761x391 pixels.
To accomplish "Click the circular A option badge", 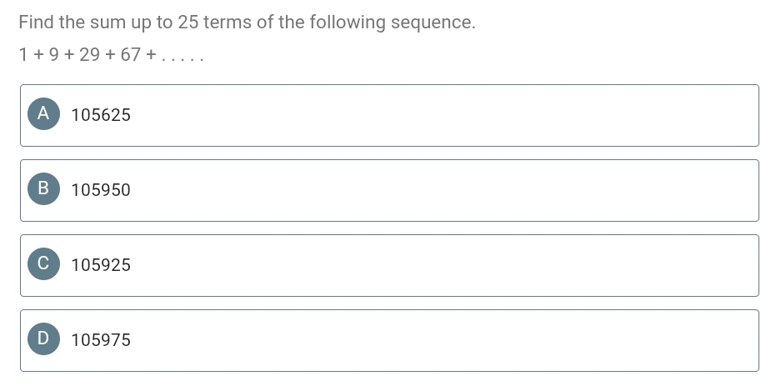I will click(x=43, y=113).
